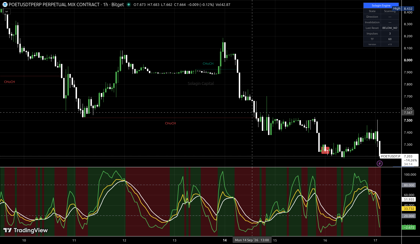
Task: Click the purple lightning bolt icon
Action: coord(380,163)
